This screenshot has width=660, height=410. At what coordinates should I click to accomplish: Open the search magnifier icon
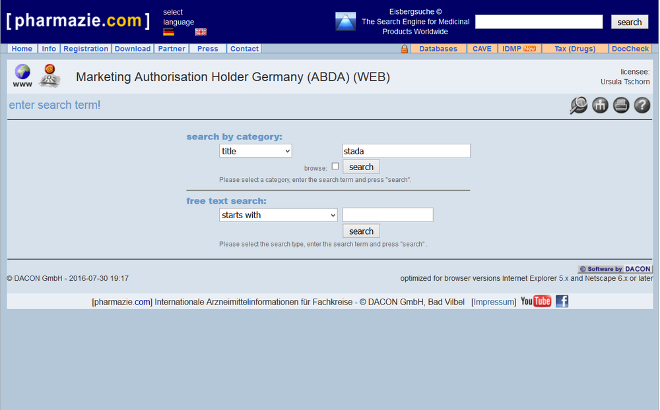pyautogui.click(x=578, y=105)
